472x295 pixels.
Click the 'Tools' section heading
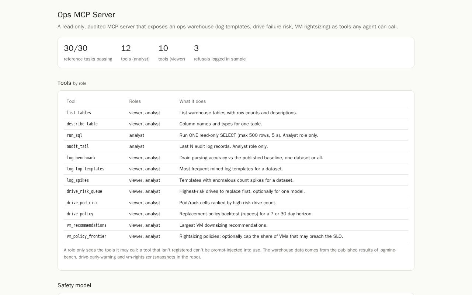click(x=64, y=83)
